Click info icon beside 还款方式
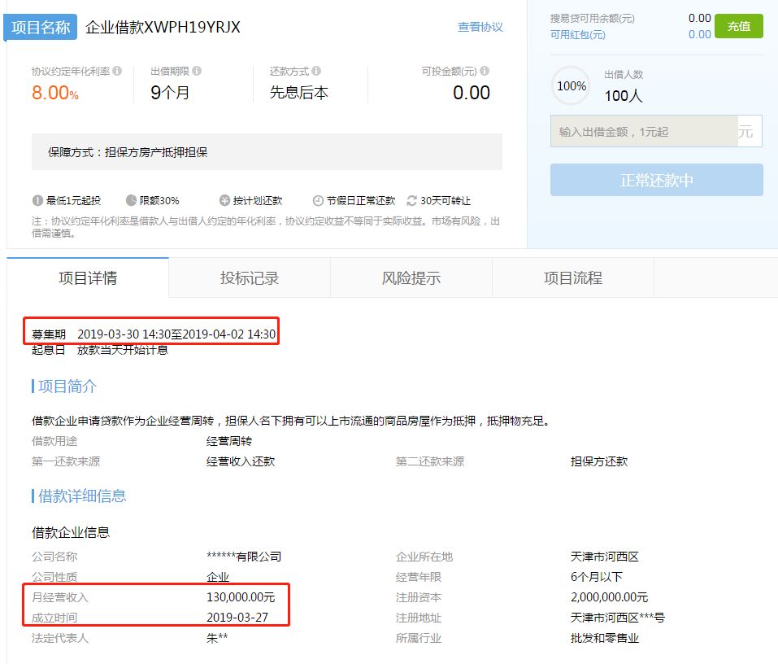The width and height of the screenshot is (778, 664). [x=316, y=71]
